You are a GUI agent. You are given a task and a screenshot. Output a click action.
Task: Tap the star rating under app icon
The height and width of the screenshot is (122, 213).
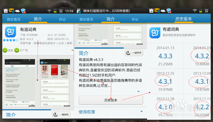point(10,40)
